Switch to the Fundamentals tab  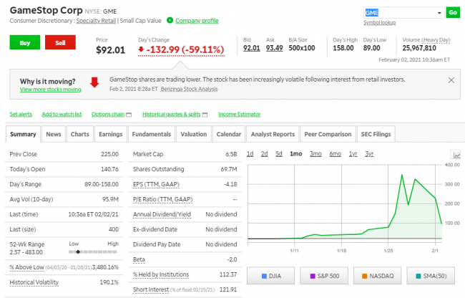[151, 134]
